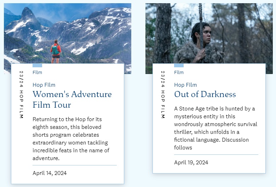Click the April 19, 2024 date
Image resolution: width=276 pixels, height=187 pixels.
click(191, 163)
